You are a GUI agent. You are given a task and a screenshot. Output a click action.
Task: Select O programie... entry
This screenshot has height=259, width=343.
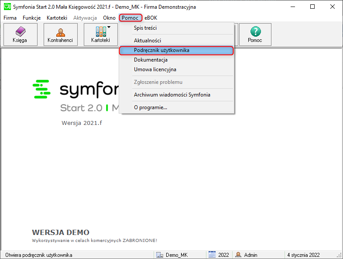coord(177,107)
